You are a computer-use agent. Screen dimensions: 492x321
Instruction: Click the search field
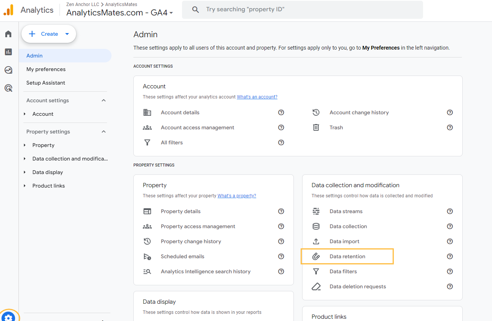[x=303, y=9]
